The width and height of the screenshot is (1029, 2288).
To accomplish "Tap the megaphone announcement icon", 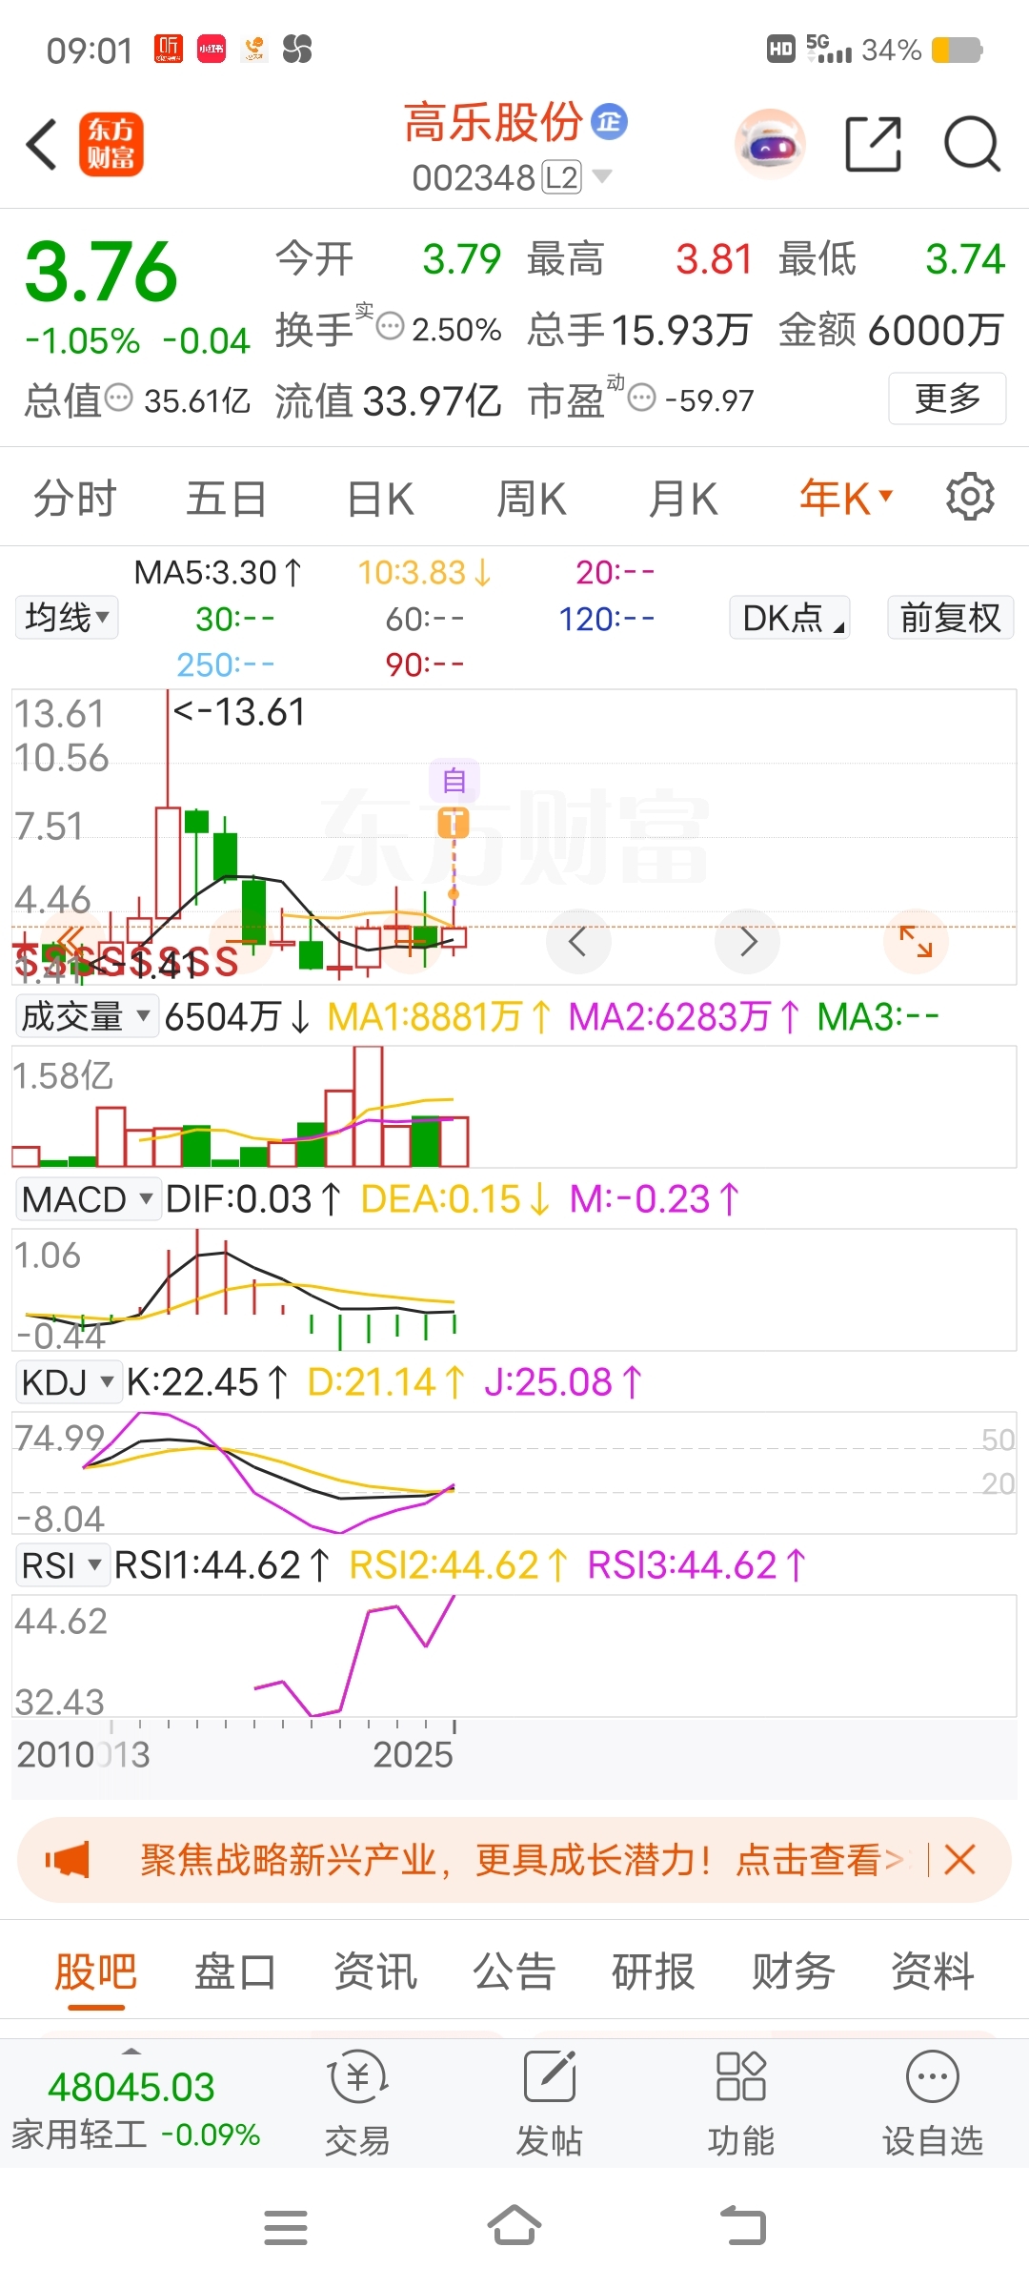I will [68, 1860].
